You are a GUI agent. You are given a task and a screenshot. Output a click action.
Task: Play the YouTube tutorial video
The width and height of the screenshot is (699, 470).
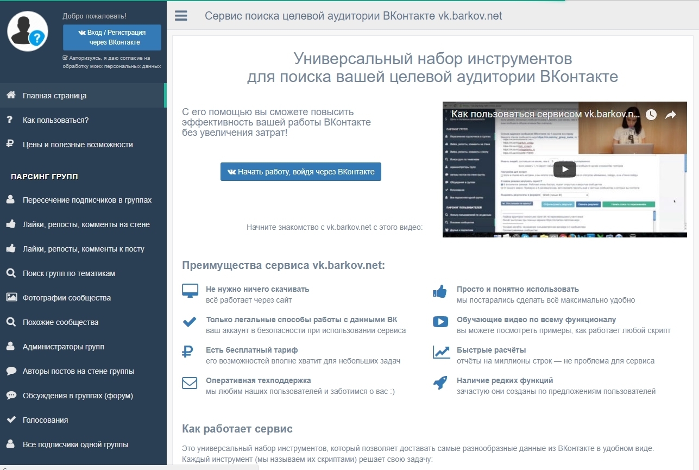564,170
